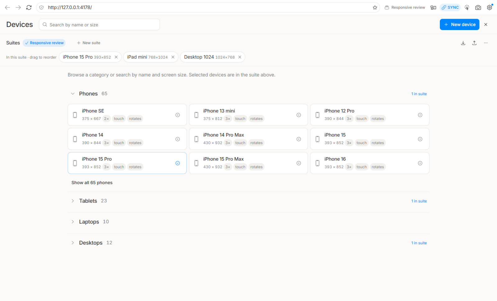Click the touch tag on iPhone SE card

[x=119, y=119]
